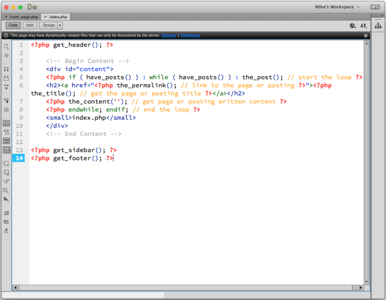The image size is (386, 300).
Task: Switch to Design view
Action: [x=48, y=25]
